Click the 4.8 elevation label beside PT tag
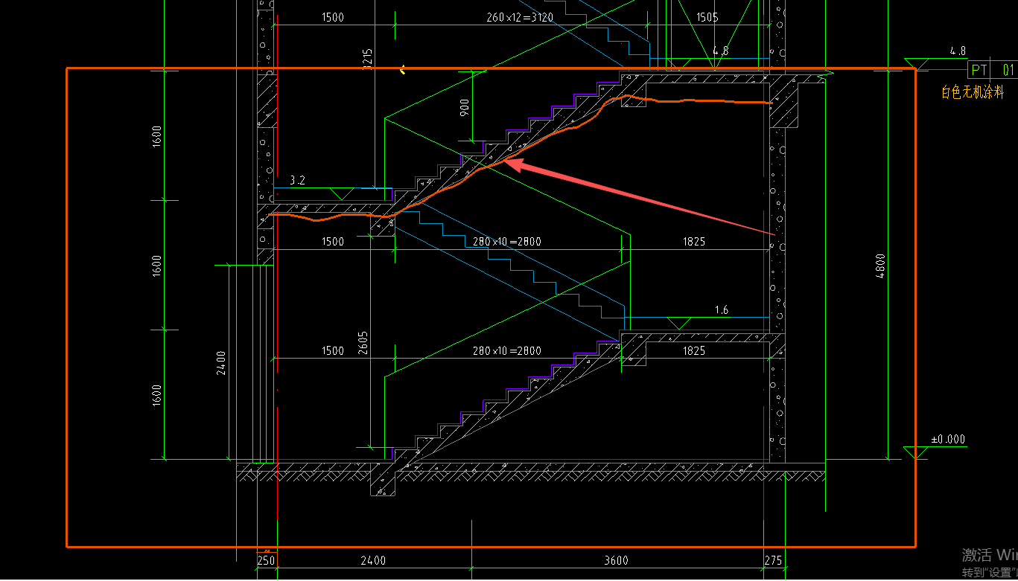Screen dimensions: 1018x581 point(958,51)
